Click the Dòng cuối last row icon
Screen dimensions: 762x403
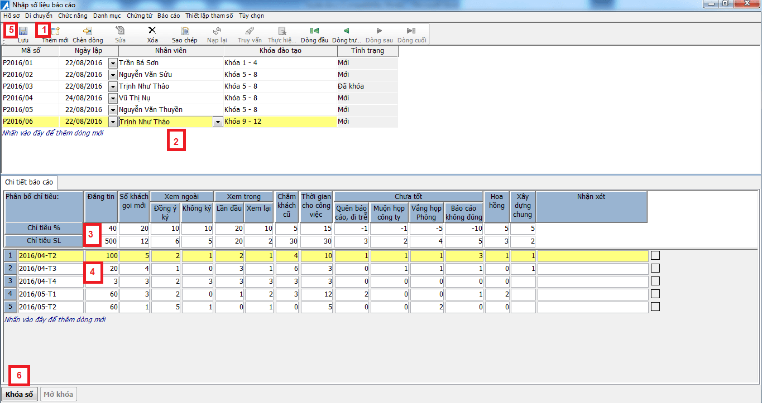click(411, 31)
